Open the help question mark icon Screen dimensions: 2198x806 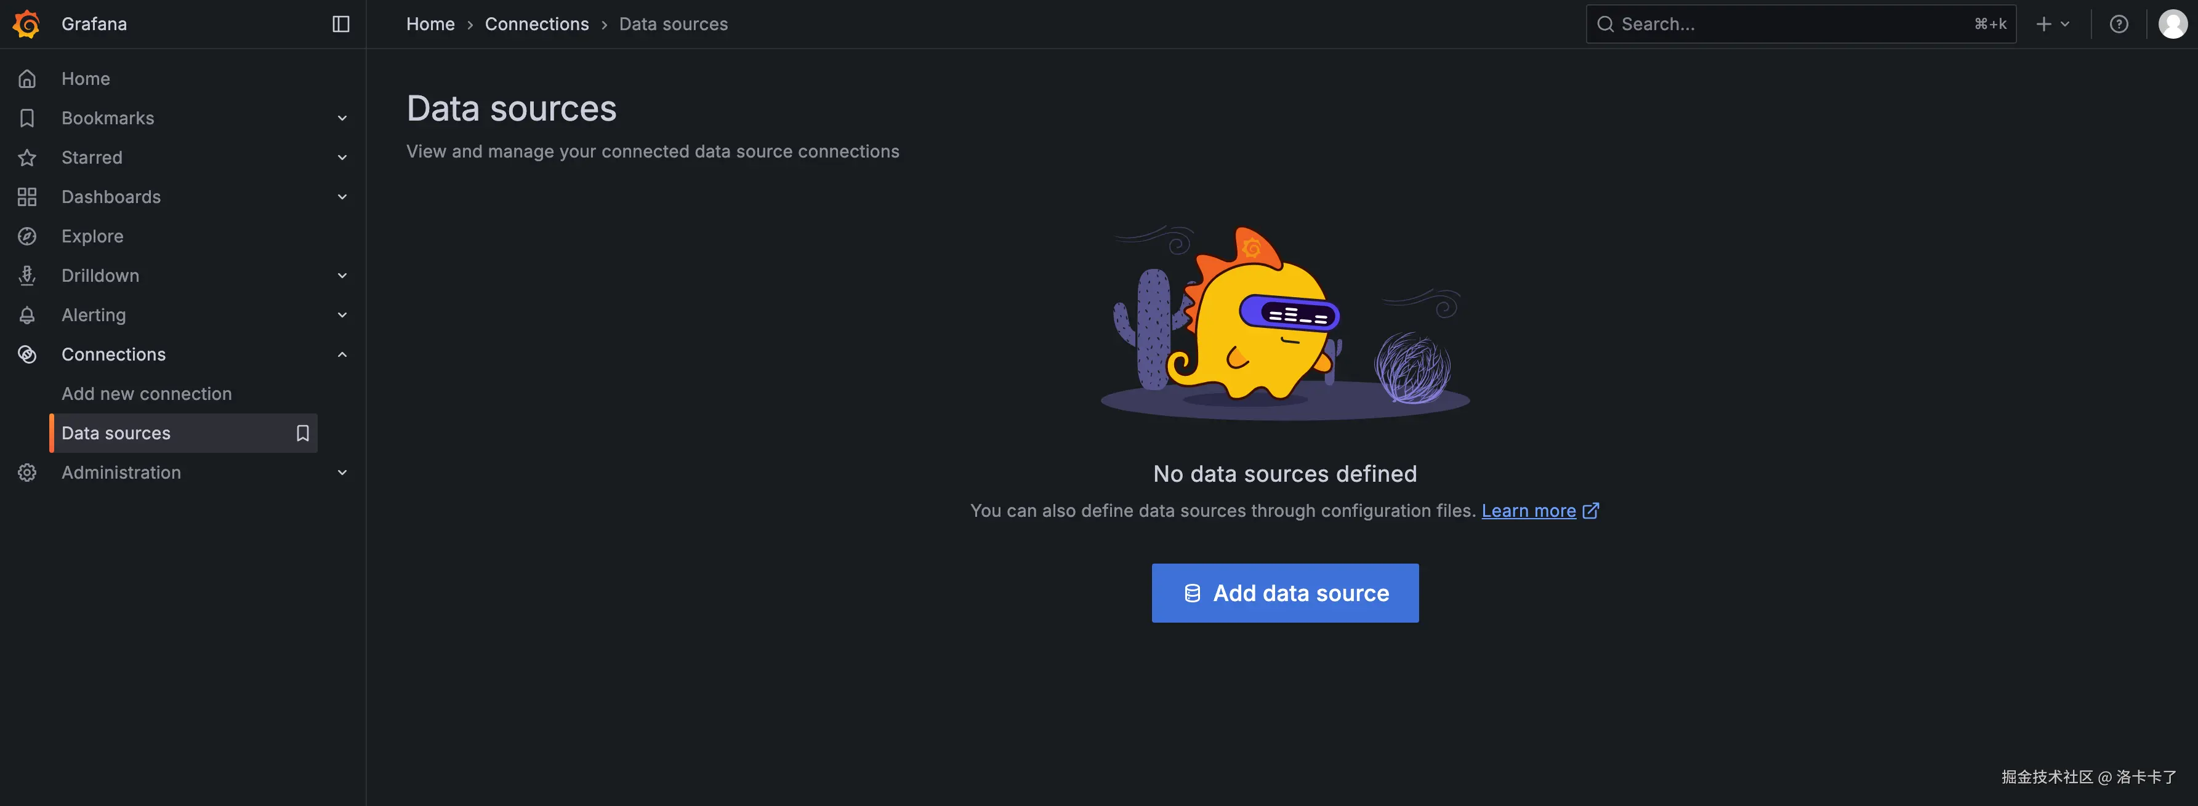pos(2119,24)
